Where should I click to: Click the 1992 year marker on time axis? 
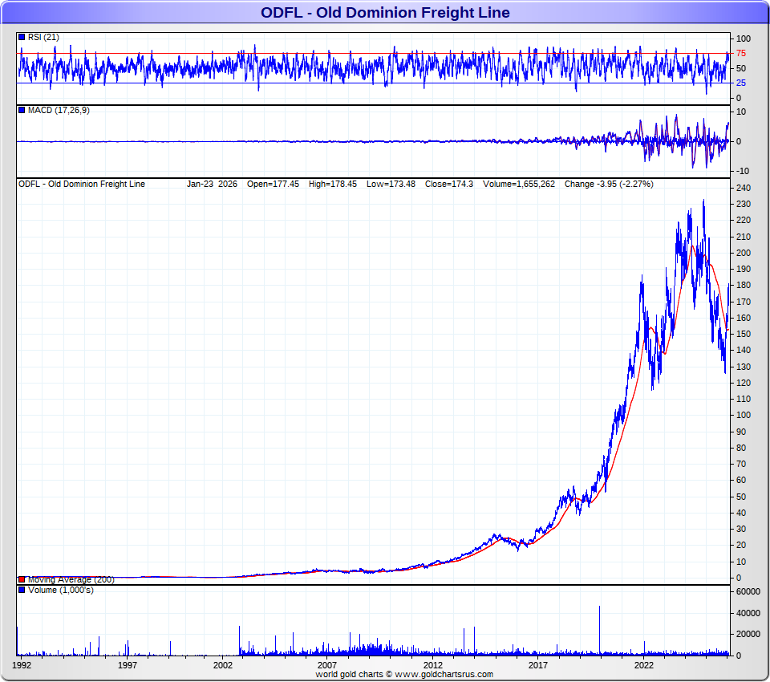[22, 665]
